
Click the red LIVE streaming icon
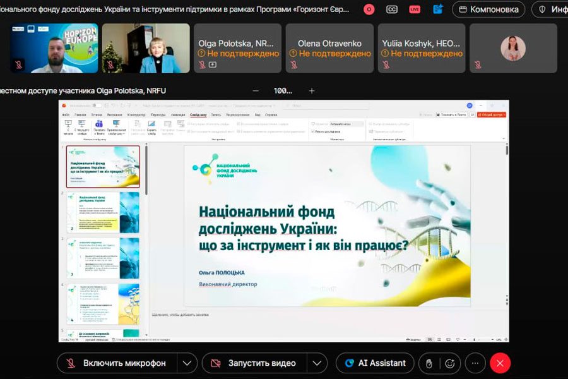click(415, 9)
